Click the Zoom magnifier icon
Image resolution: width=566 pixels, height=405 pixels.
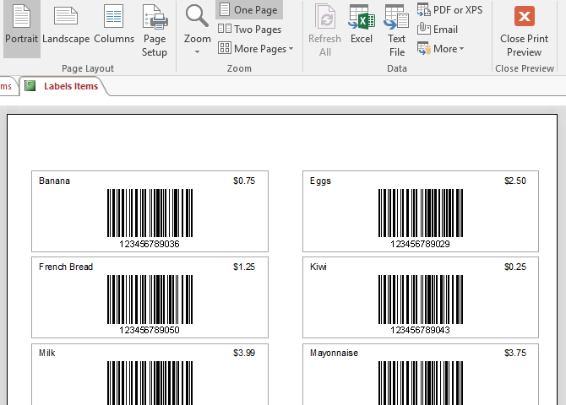[x=197, y=16]
